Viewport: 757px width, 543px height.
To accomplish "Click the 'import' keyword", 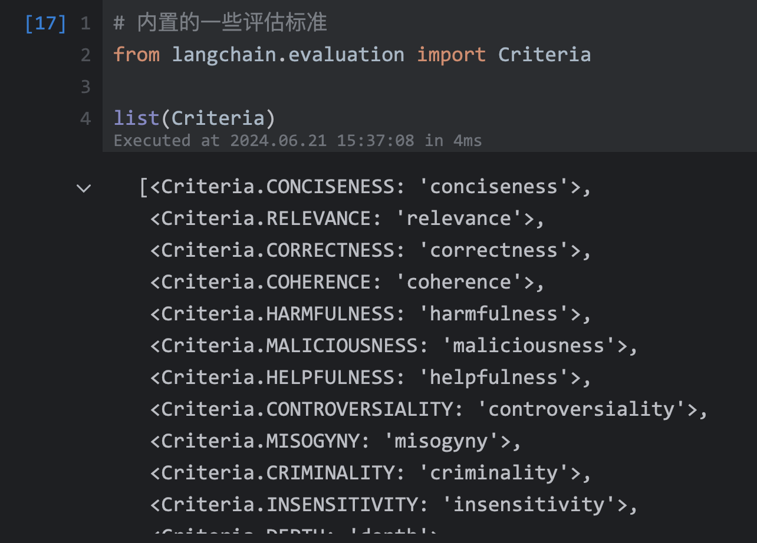I will tap(451, 55).
